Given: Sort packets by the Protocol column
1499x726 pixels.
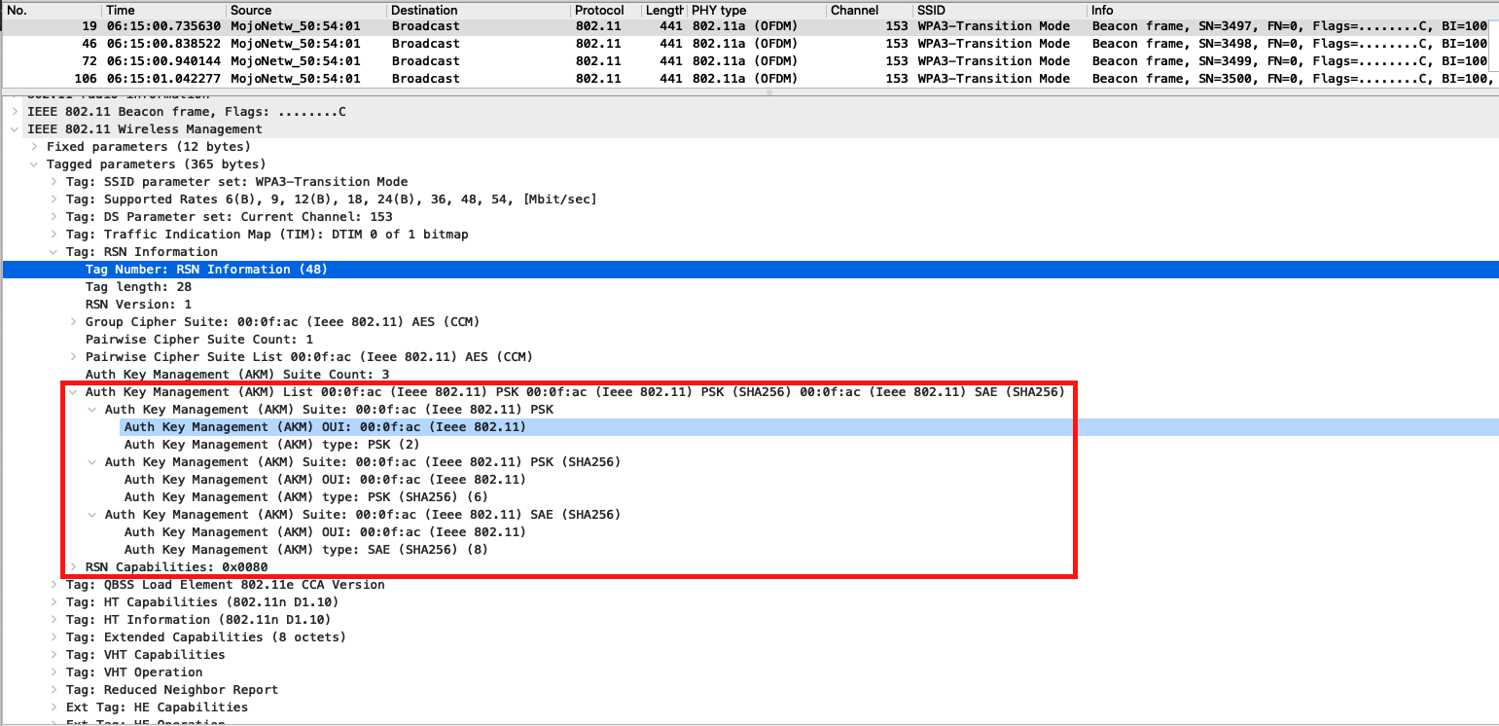Looking at the screenshot, I should click(x=600, y=10).
